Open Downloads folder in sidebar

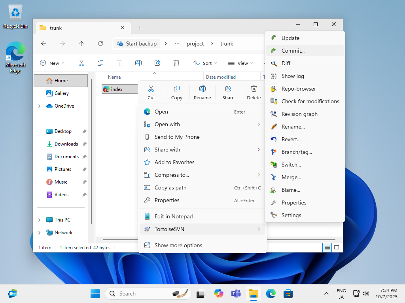66,144
